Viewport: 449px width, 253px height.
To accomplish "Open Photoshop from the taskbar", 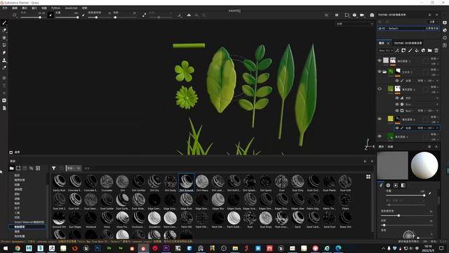I will coord(98,248).
